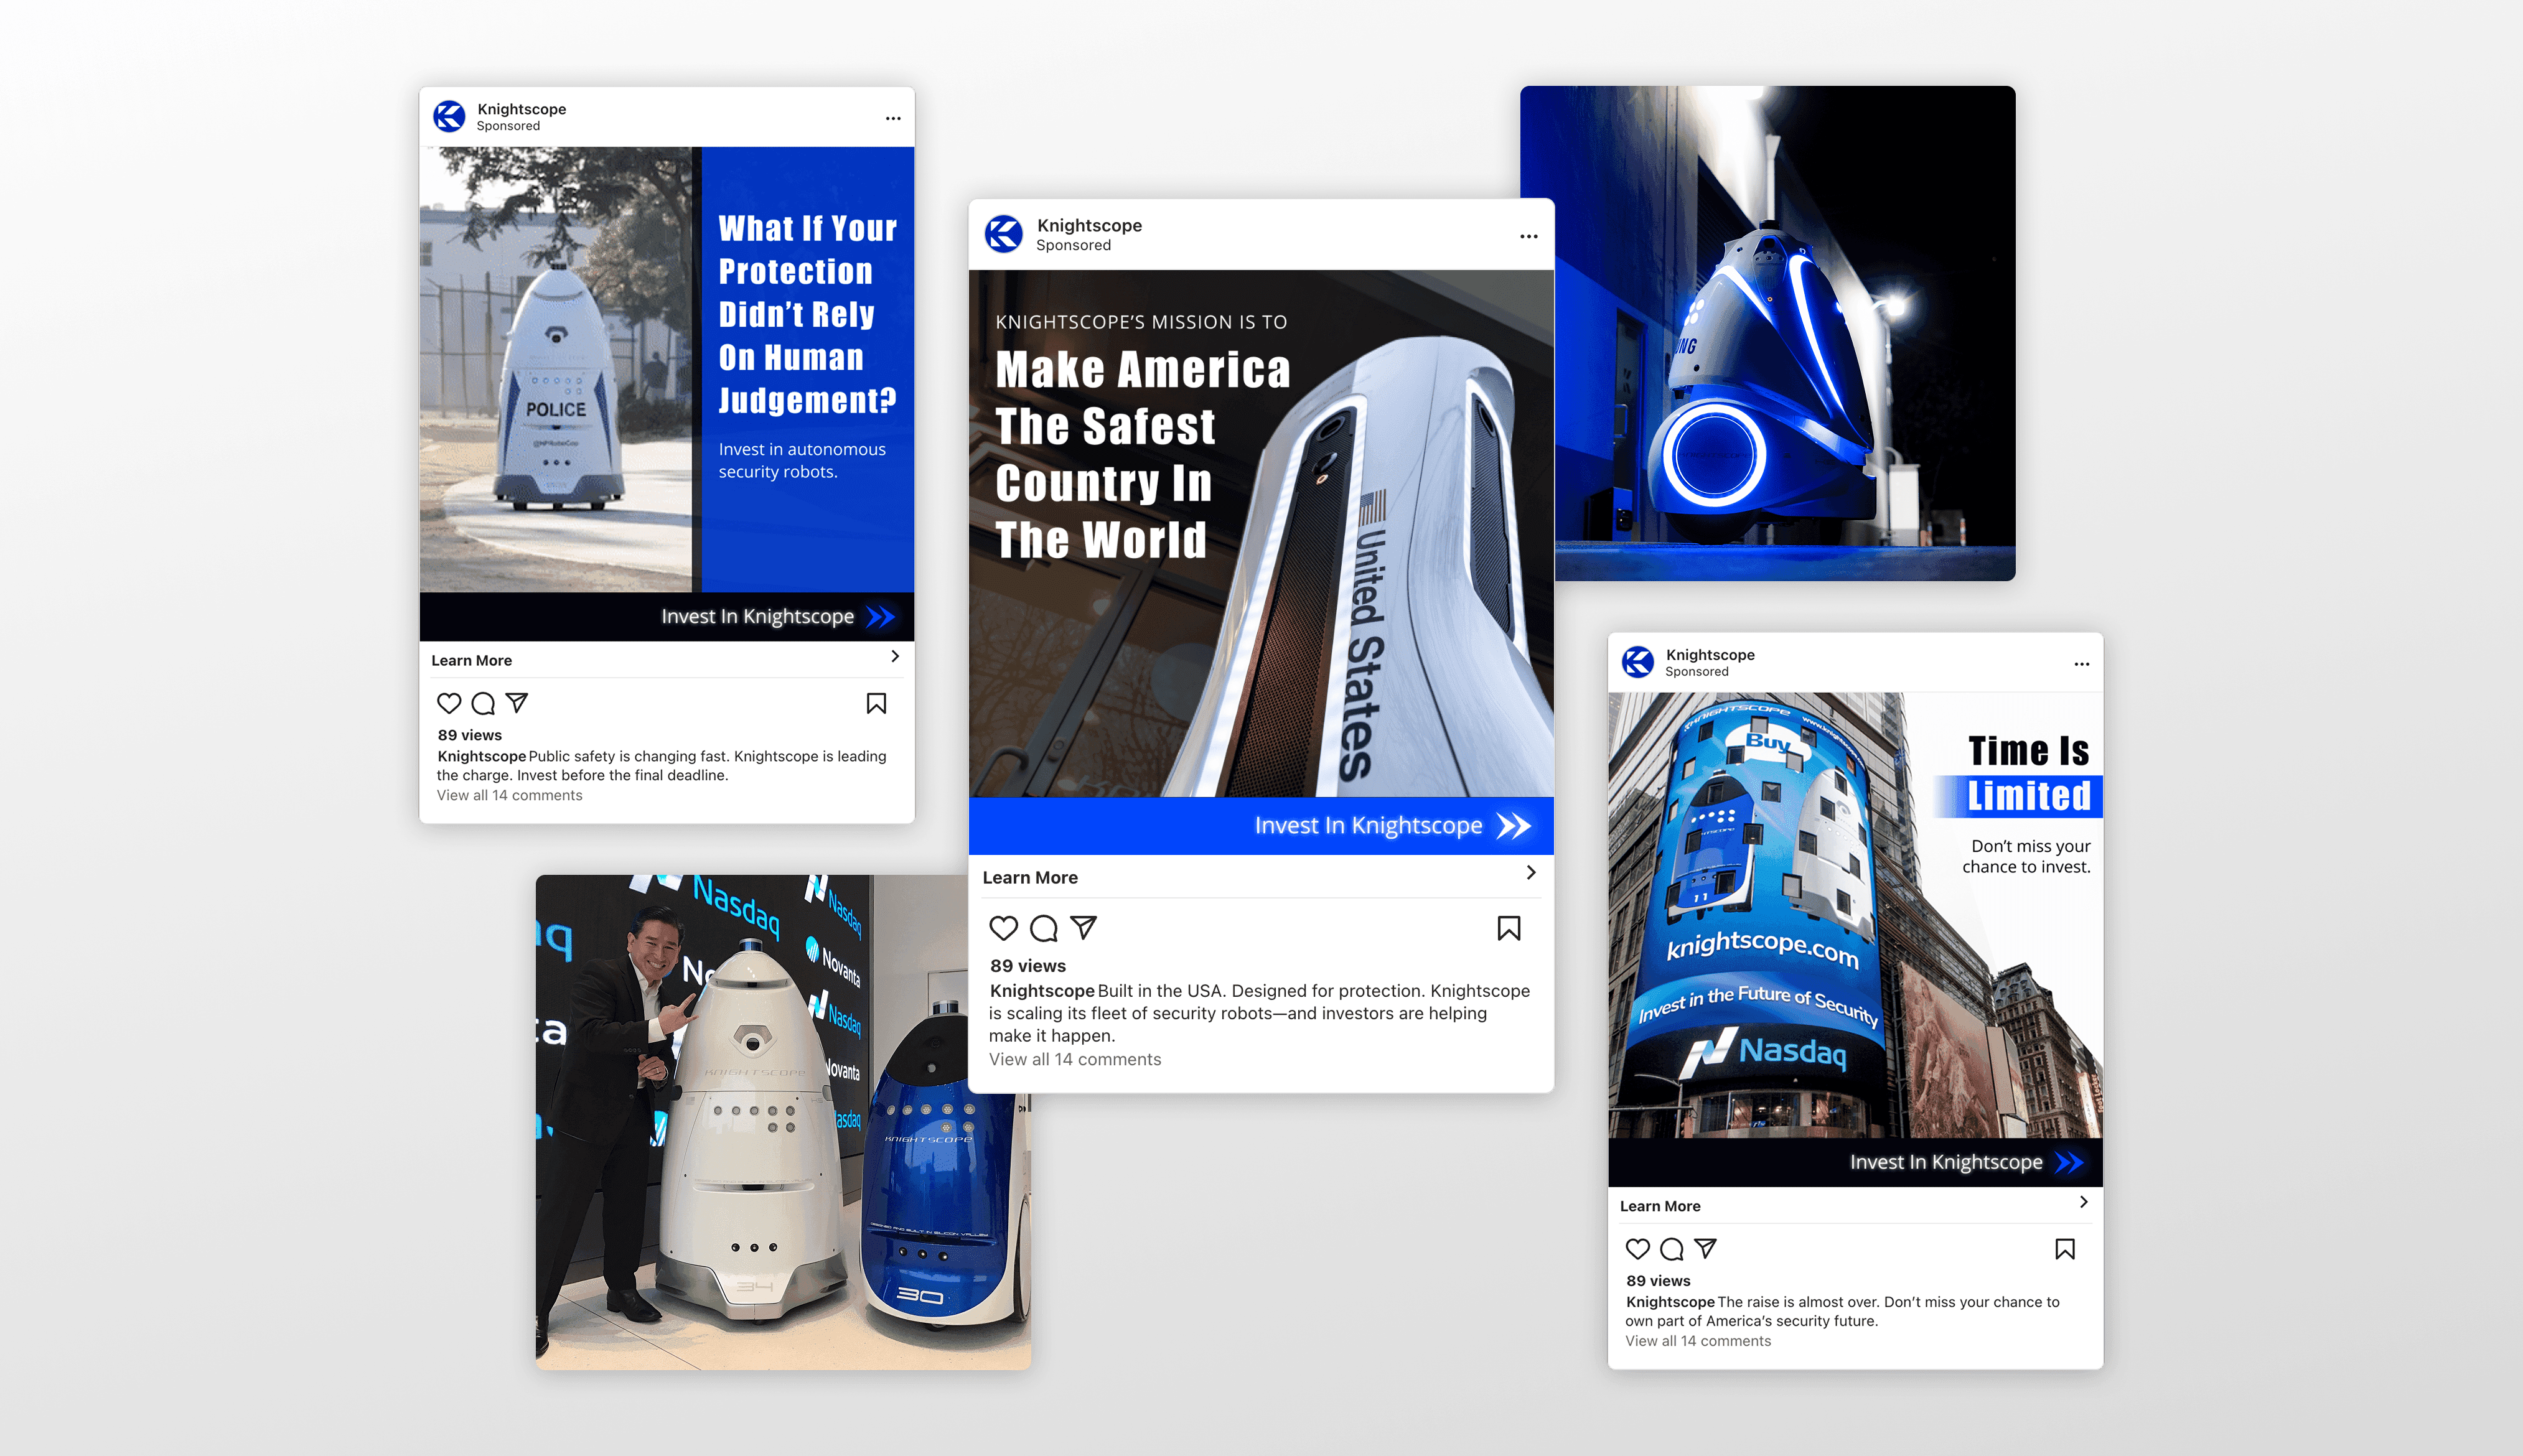Bookmark the police robot ad post

(x=876, y=703)
